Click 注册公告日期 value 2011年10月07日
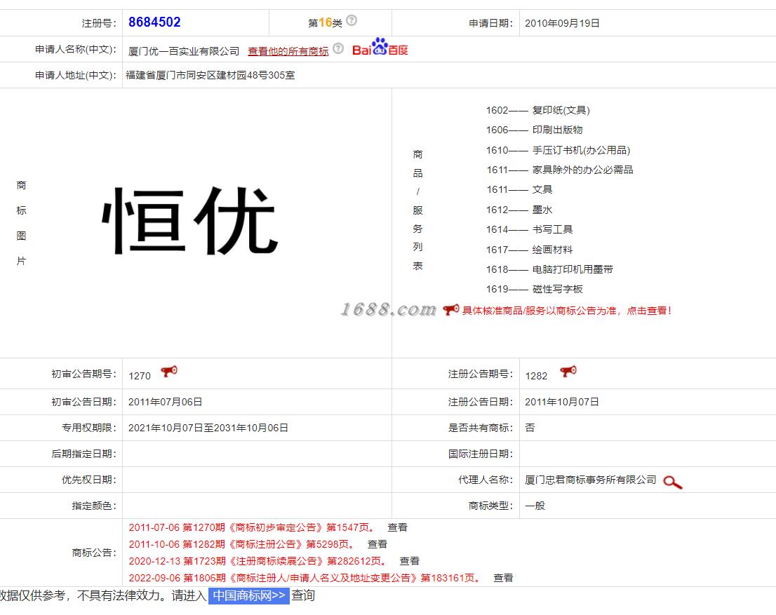 [562, 402]
